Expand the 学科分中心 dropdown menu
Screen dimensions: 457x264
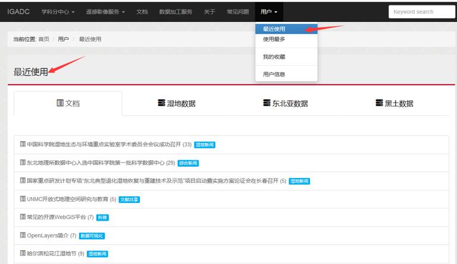coord(58,12)
